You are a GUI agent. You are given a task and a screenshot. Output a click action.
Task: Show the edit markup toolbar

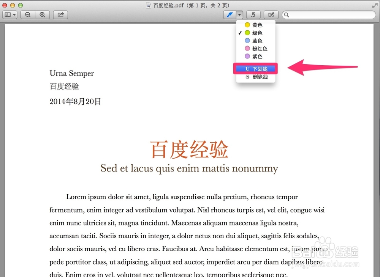(x=271, y=15)
